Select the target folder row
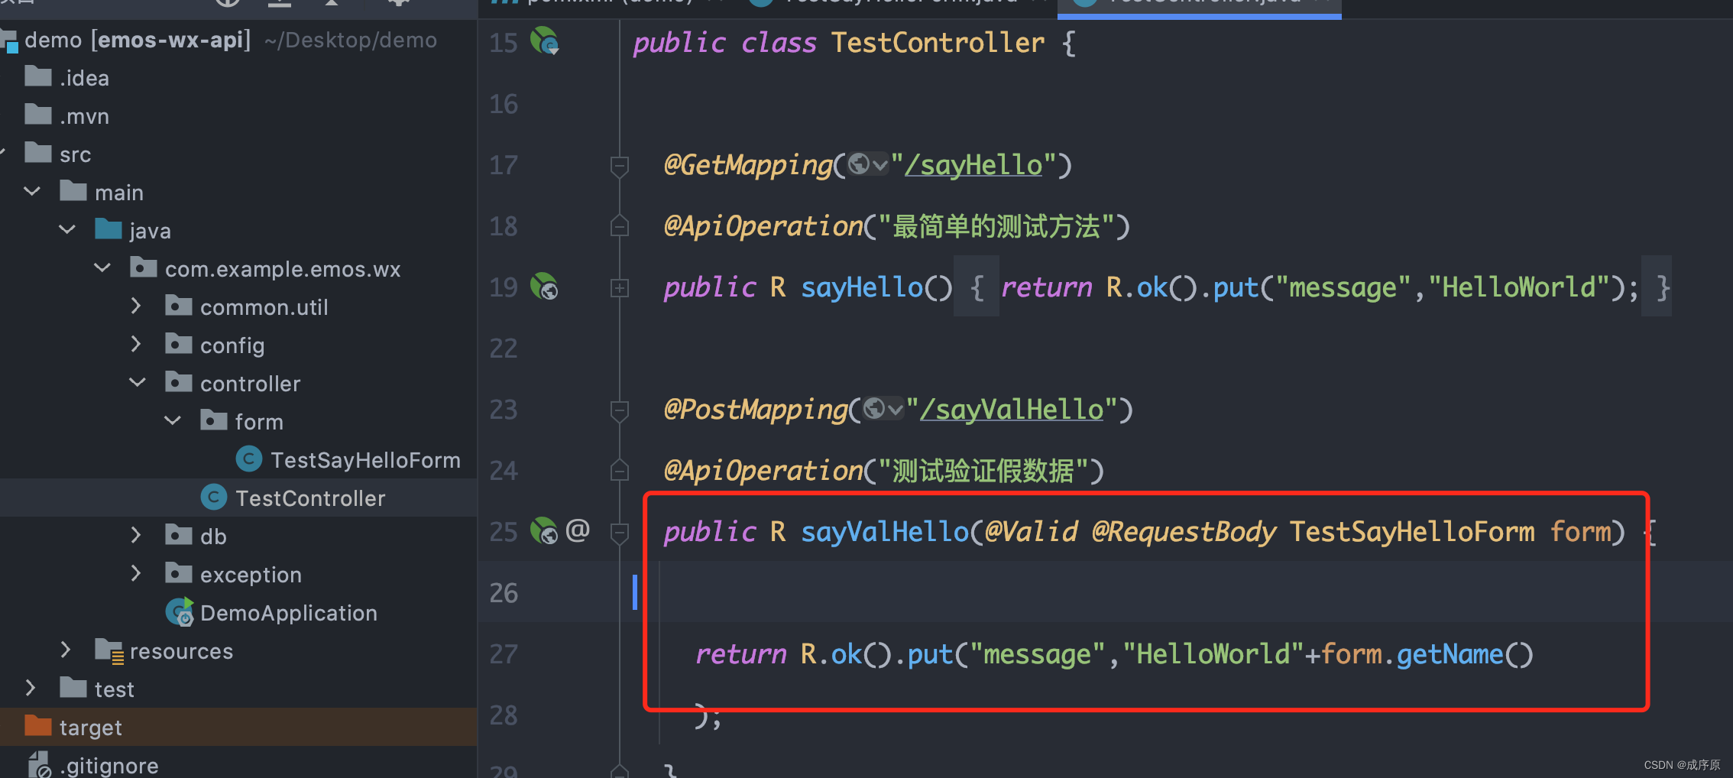This screenshot has height=778, width=1733. click(x=239, y=727)
